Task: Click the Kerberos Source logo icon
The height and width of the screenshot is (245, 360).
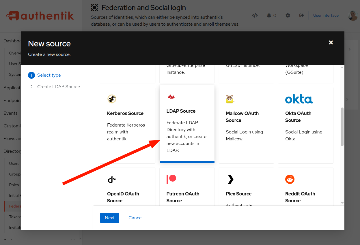Action: [x=112, y=99]
